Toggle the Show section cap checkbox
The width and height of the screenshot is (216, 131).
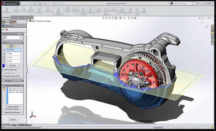[x=4, y=70]
